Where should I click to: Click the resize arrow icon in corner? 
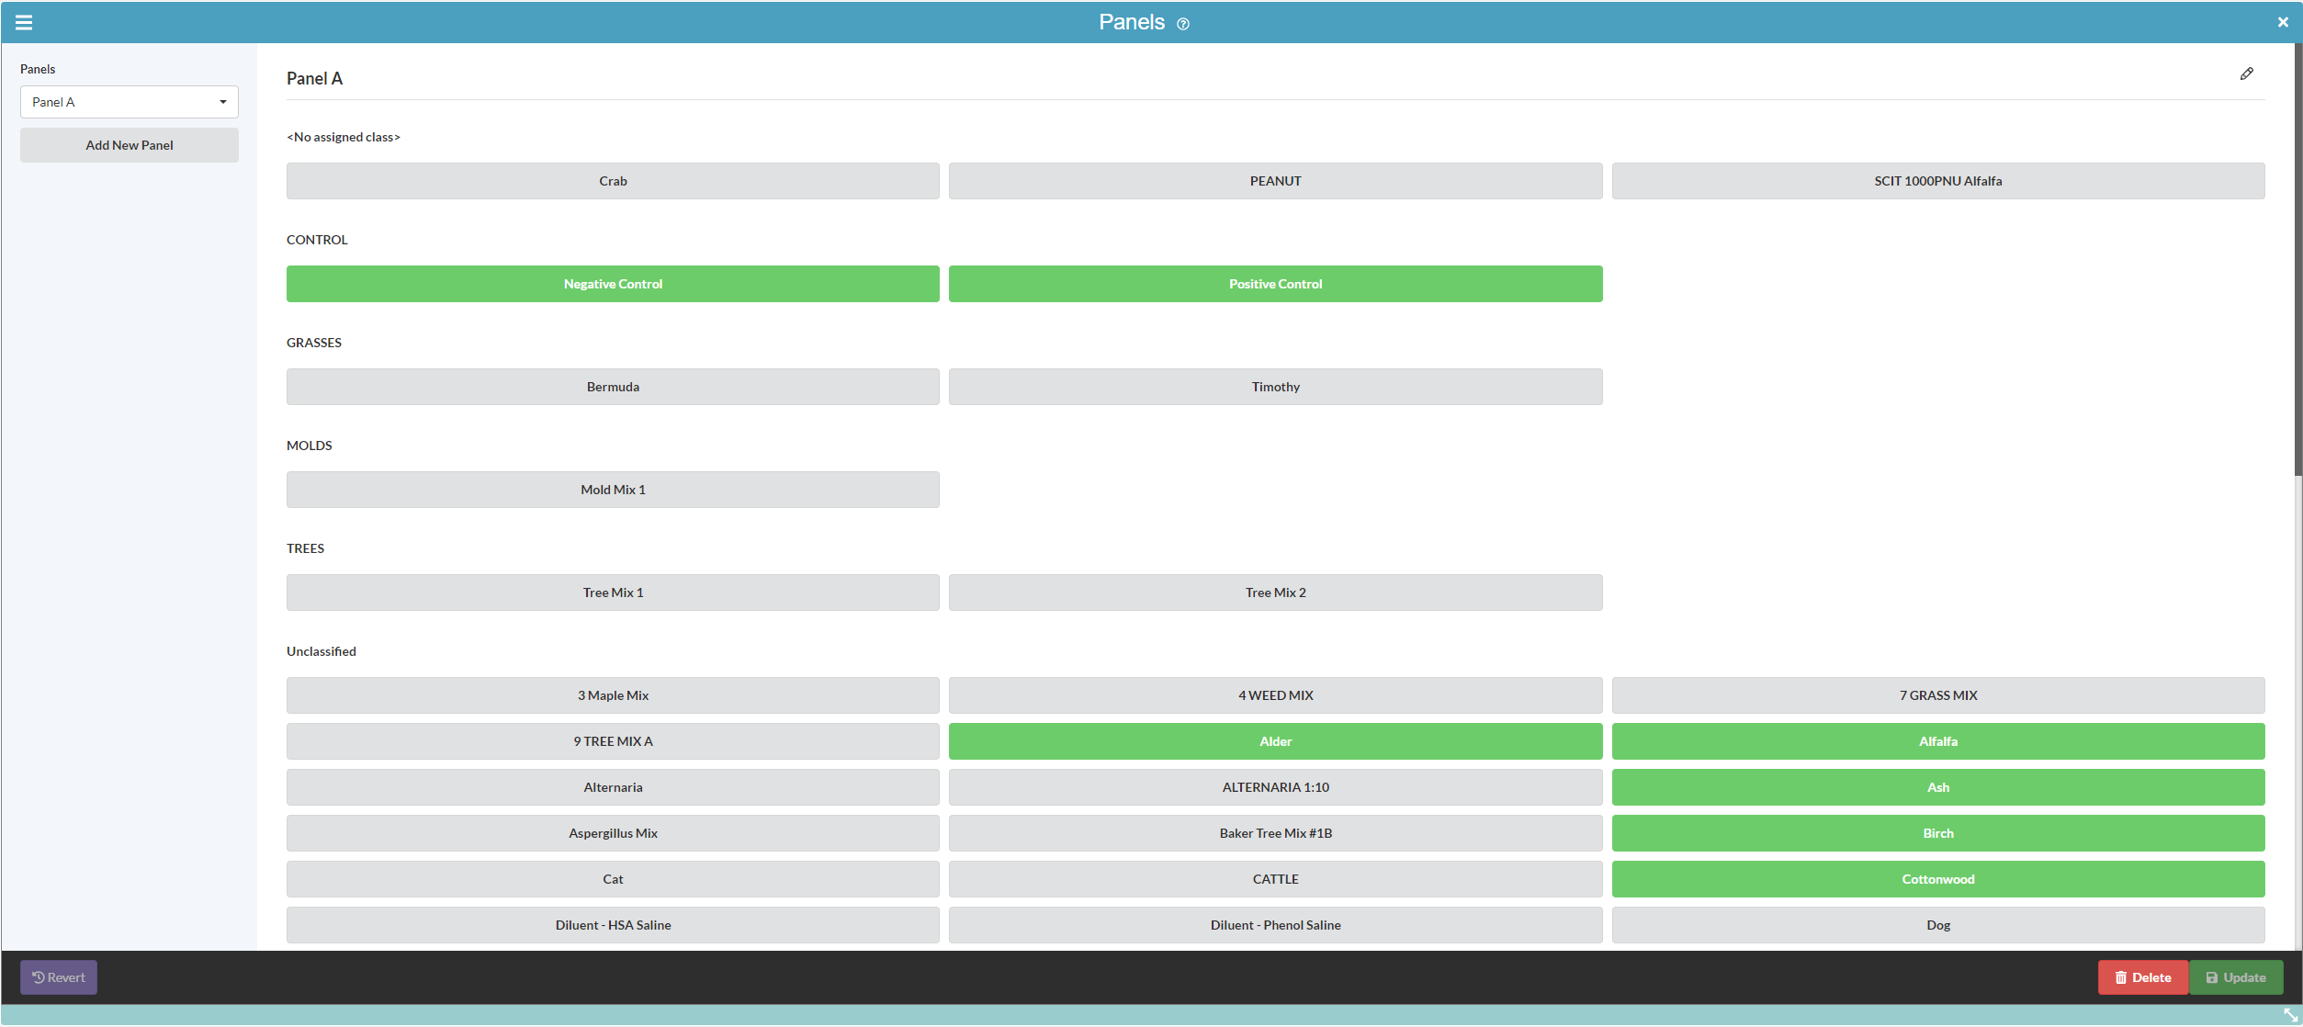(x=2290, y=1015)
